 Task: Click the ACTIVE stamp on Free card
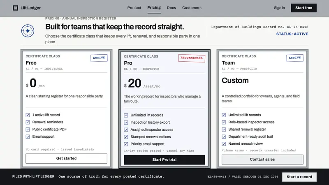pos(99,58)
